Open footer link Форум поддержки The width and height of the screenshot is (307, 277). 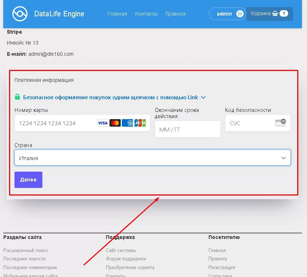coord(126,259)
